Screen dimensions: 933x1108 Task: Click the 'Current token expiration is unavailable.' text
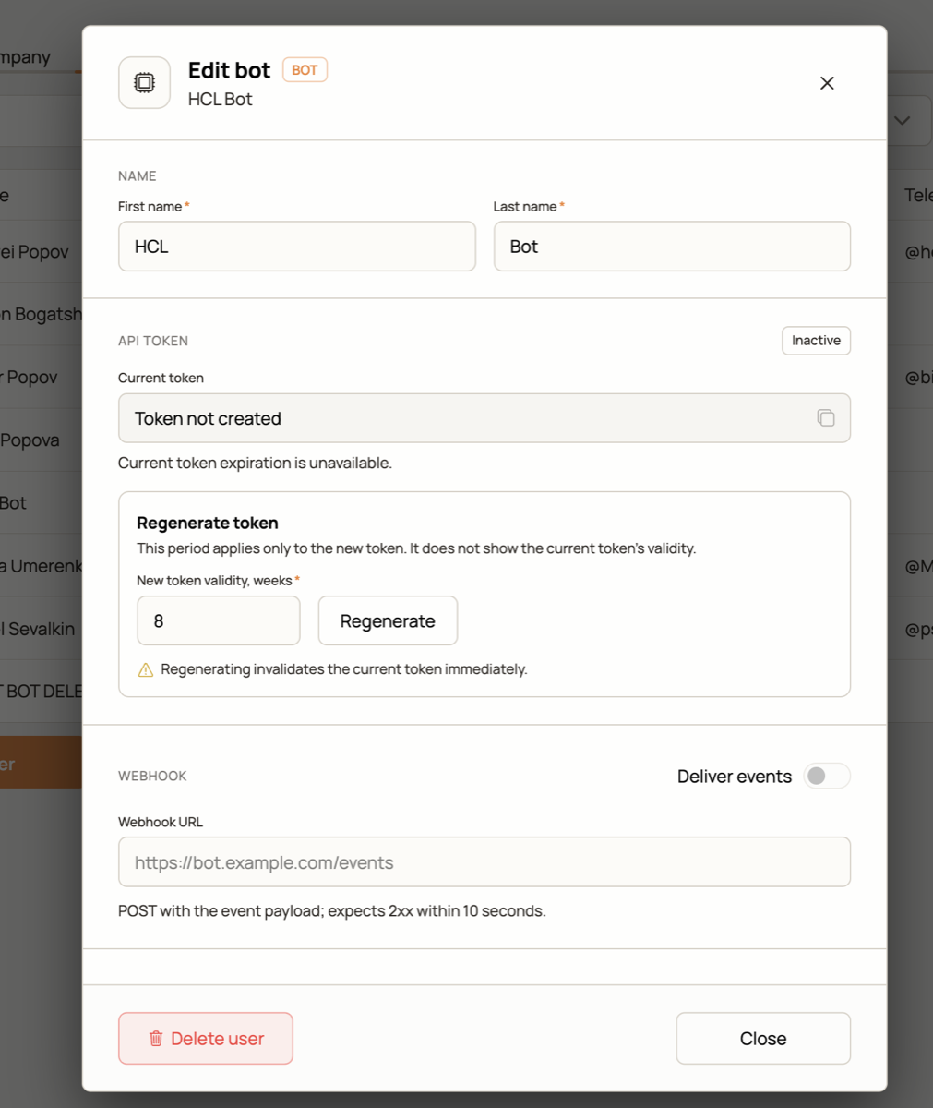(x=255, y=463)
